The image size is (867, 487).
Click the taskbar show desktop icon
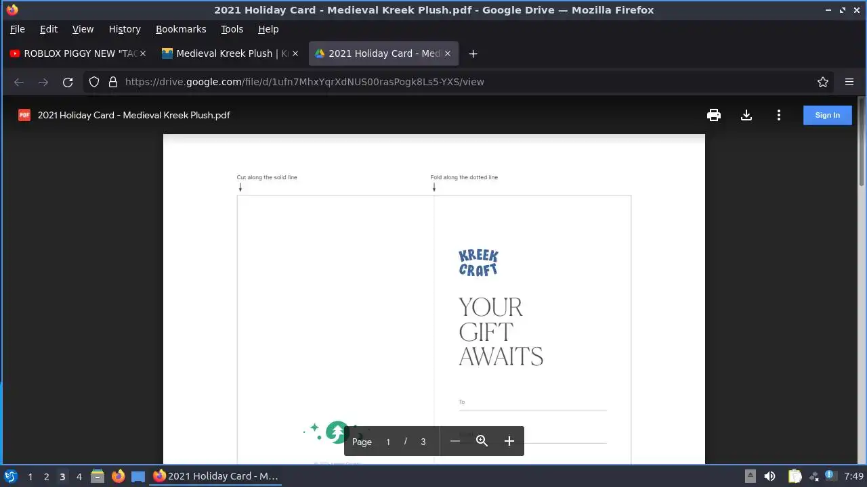(x=138, y=476)
